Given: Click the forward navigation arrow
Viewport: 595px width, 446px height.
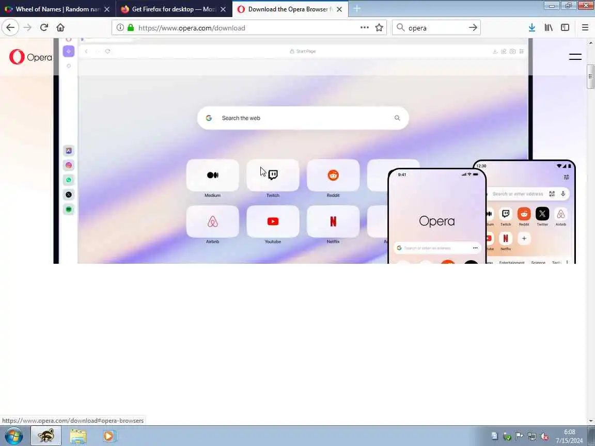Looking at the screenshot, I should (27, 28).
